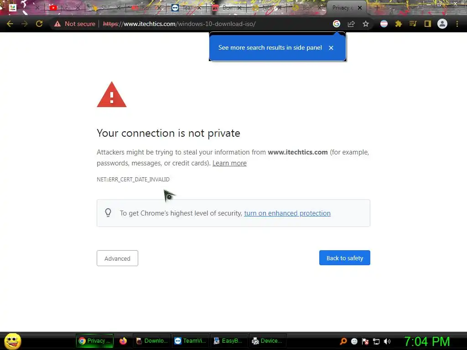Open the Learn more link
Viewport: 467px width, 350px height.
tap(229, 163)
